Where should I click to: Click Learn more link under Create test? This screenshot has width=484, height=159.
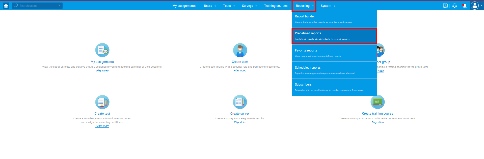tap(102, 126)
